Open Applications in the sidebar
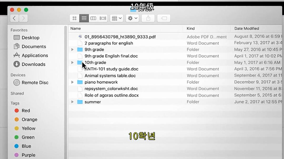This screenshot has width=284, height=159. coord(35,56)
